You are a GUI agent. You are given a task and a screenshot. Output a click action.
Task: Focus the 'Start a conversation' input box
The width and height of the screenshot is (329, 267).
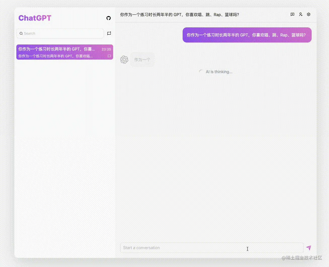(212, 248)
